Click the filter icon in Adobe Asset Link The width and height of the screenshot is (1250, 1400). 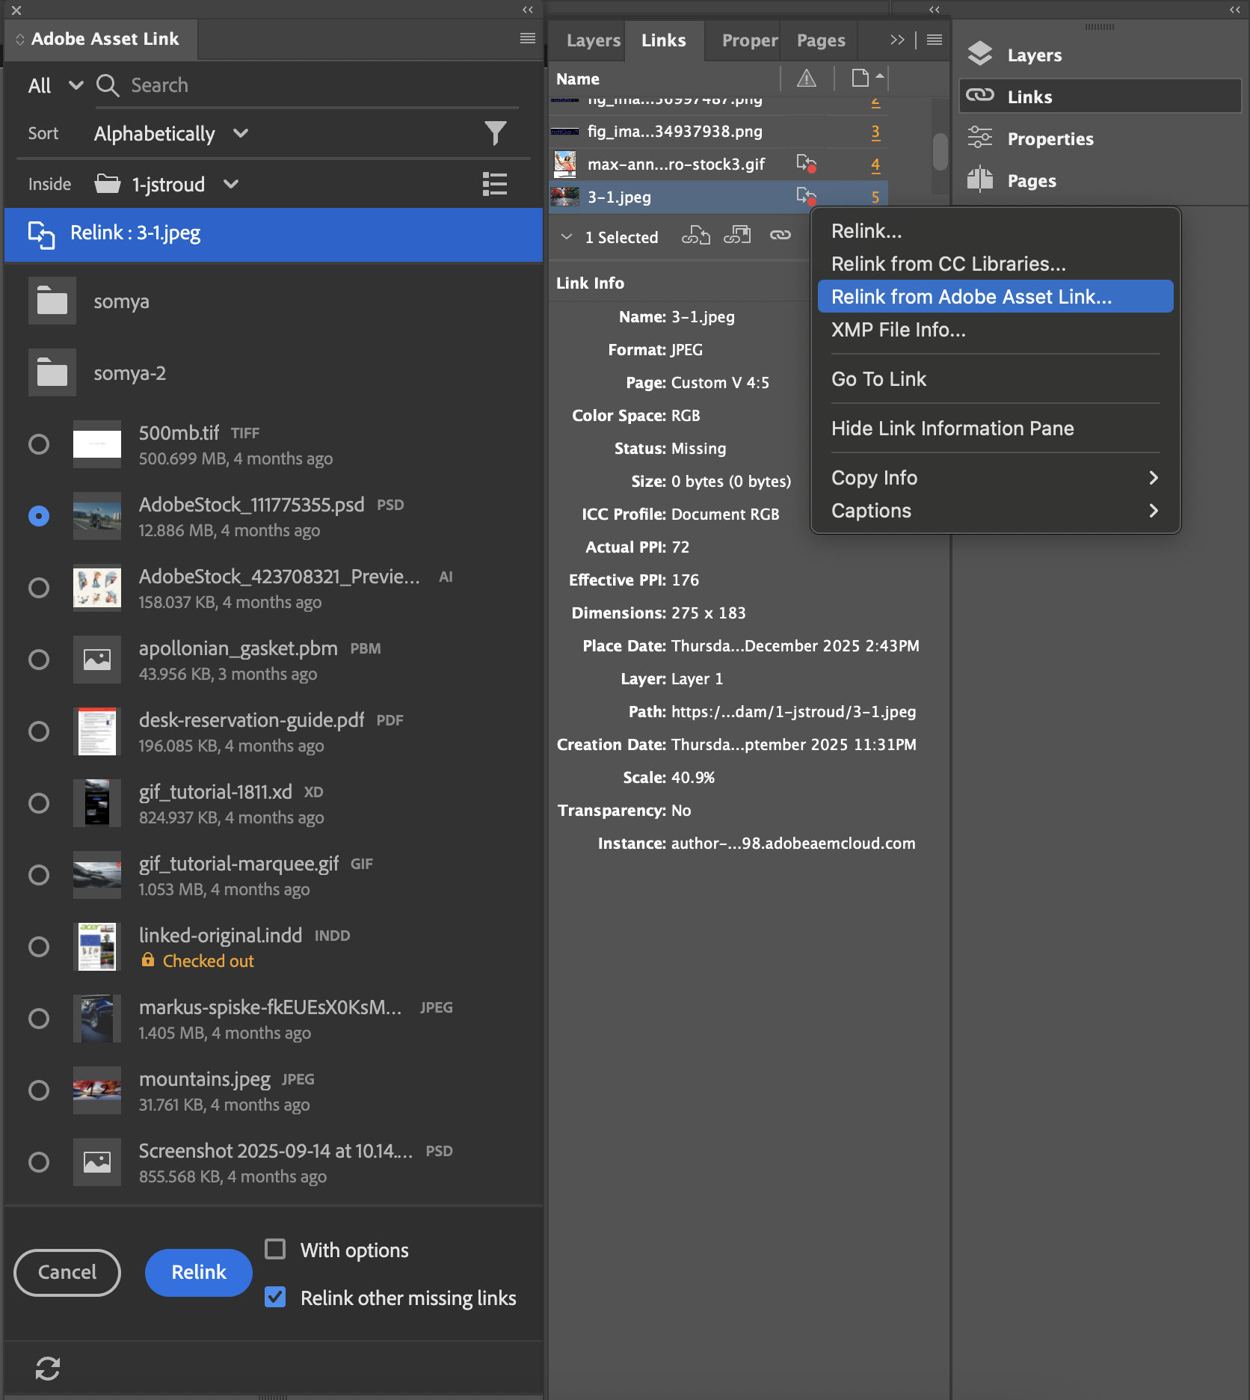click(x=496, y=132)
